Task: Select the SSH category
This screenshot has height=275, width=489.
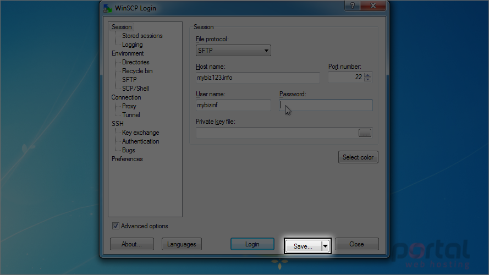Action: coord(118,124)
